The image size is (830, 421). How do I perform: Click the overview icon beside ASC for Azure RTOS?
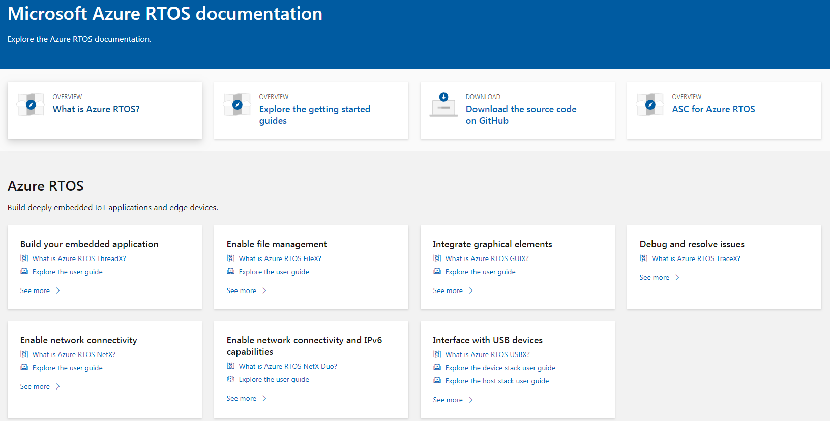(650, 105)
